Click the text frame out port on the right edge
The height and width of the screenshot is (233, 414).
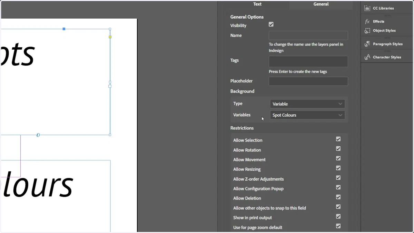tap(110, 86)
